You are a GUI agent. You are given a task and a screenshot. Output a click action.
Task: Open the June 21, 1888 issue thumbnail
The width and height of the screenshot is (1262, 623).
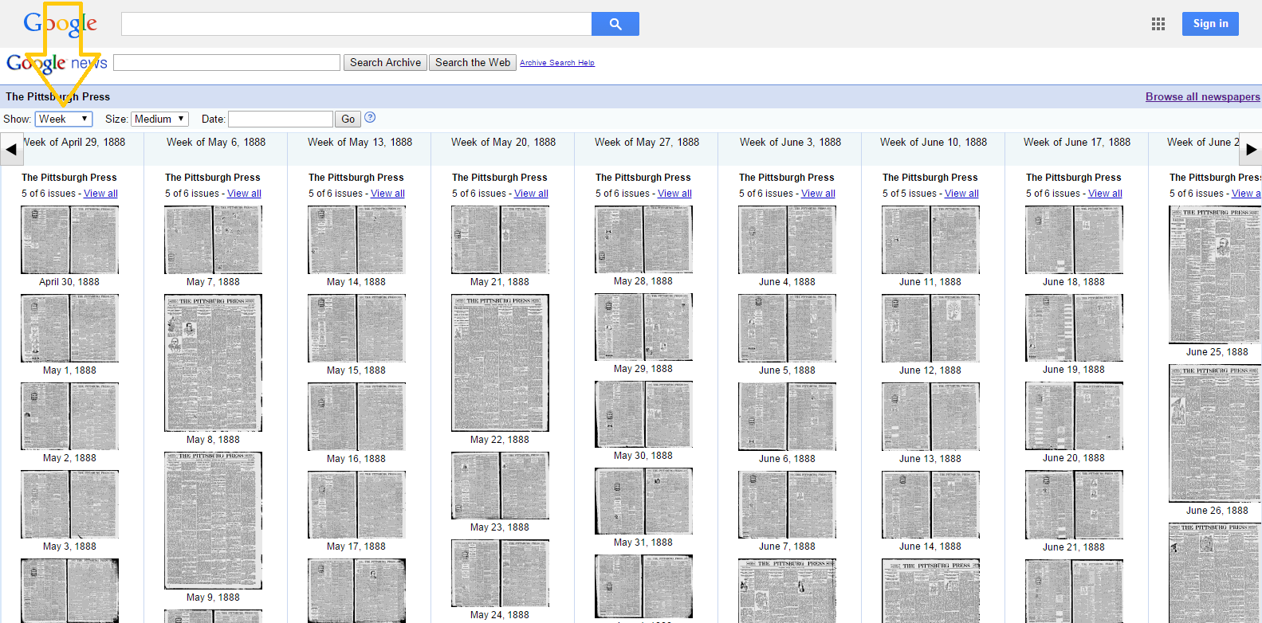pos(1074,504)
